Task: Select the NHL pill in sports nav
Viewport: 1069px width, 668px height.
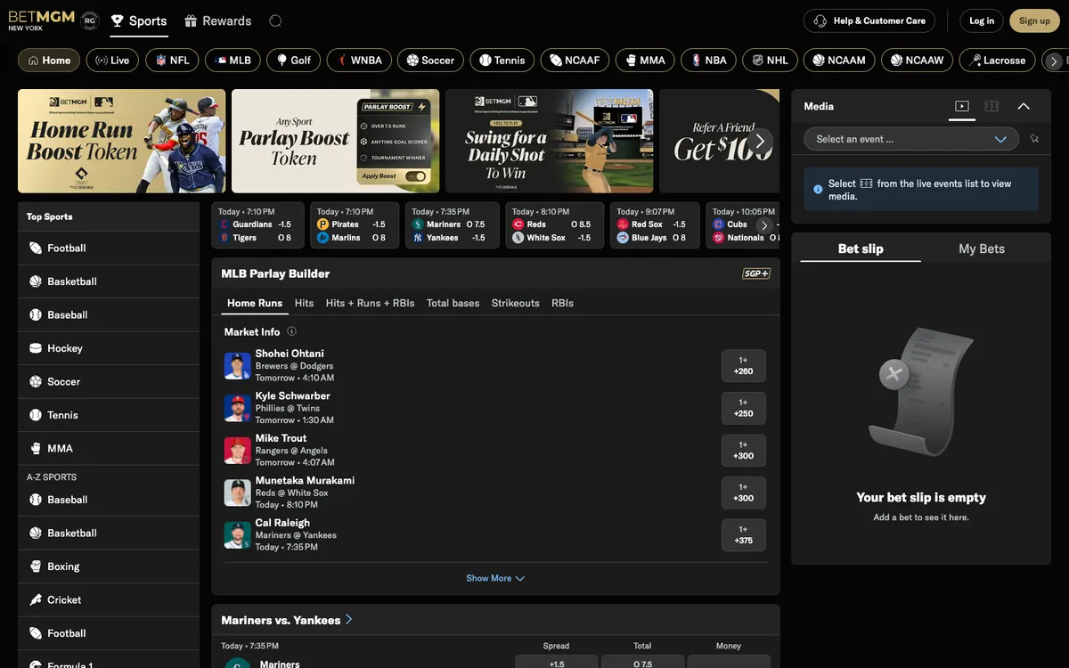Action: point(770,61)
